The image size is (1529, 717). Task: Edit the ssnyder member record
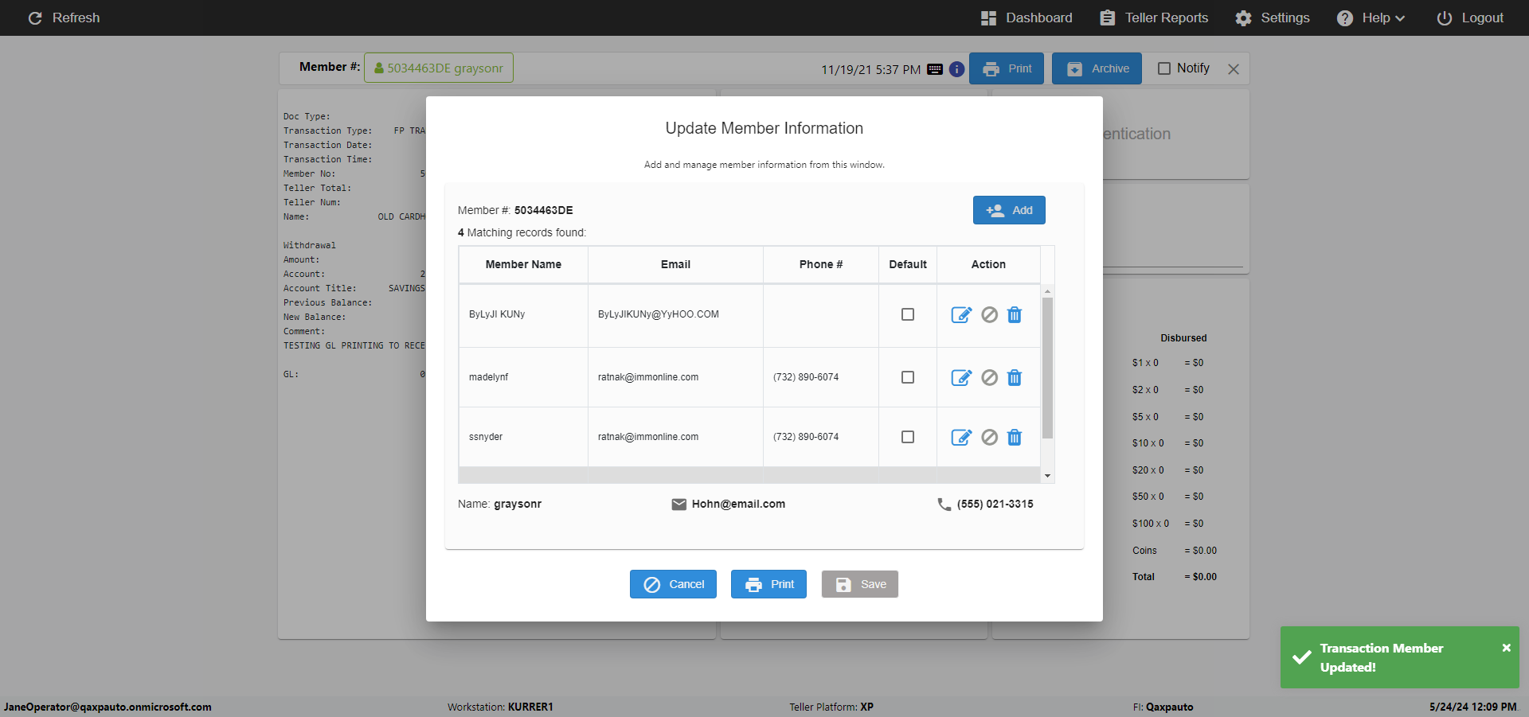(961, 438)
